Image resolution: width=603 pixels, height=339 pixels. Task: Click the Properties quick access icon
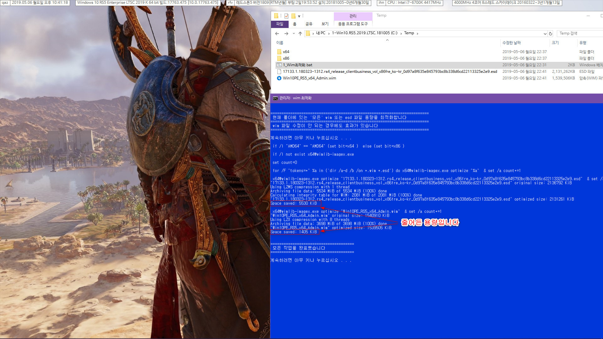click(x=286, y=16)
